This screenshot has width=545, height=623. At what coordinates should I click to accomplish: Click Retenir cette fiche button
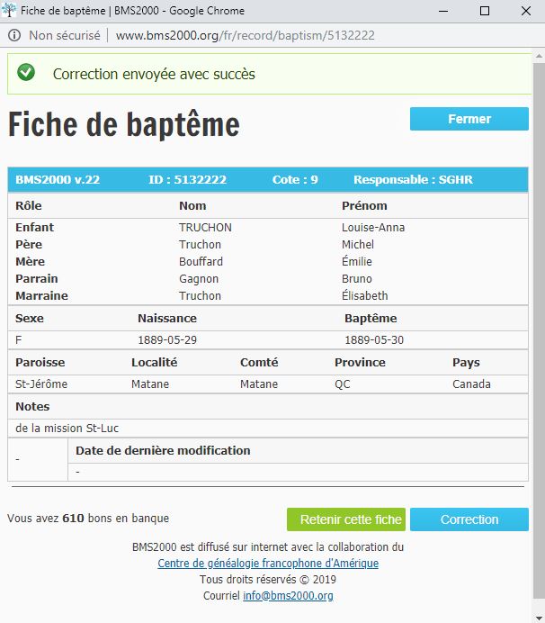(x=346, y=519)
